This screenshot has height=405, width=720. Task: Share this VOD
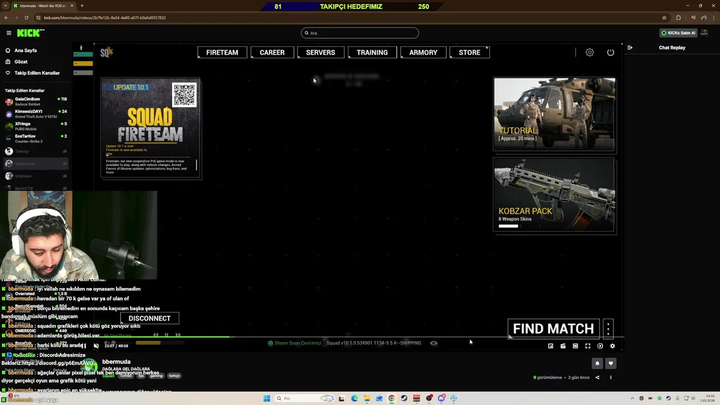coord(597,377)
